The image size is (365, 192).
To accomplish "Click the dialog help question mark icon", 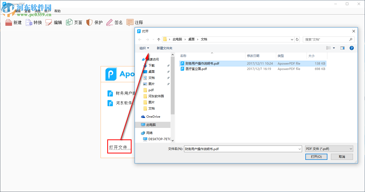I will click(351, 48).
